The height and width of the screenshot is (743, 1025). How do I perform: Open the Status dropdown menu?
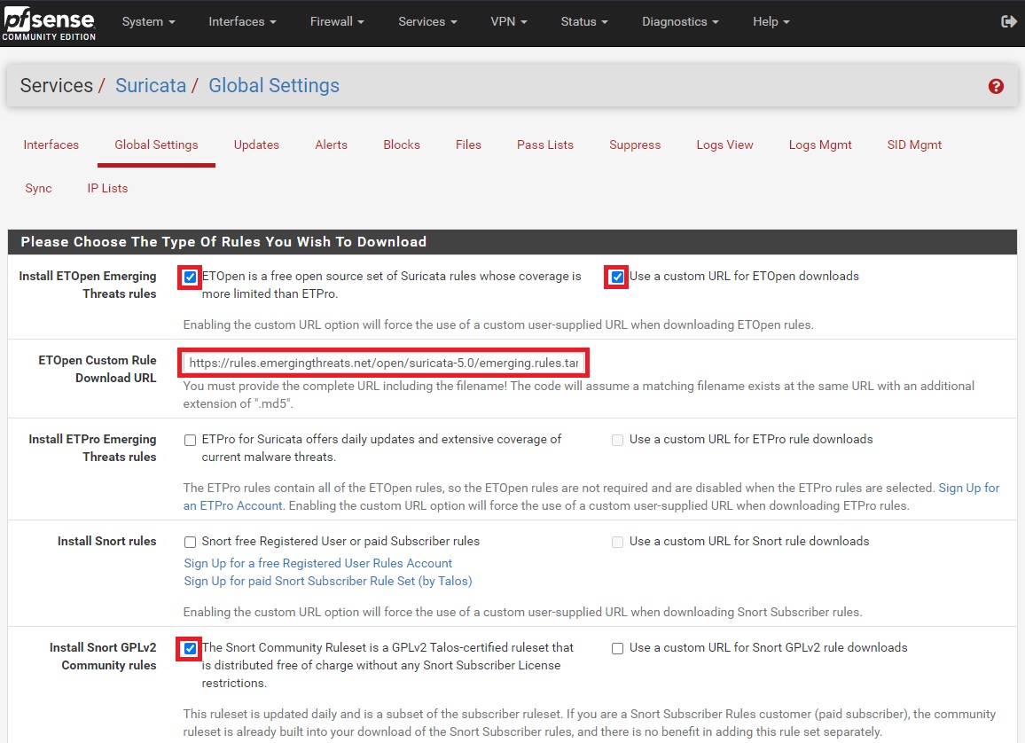tap(583, 21)
